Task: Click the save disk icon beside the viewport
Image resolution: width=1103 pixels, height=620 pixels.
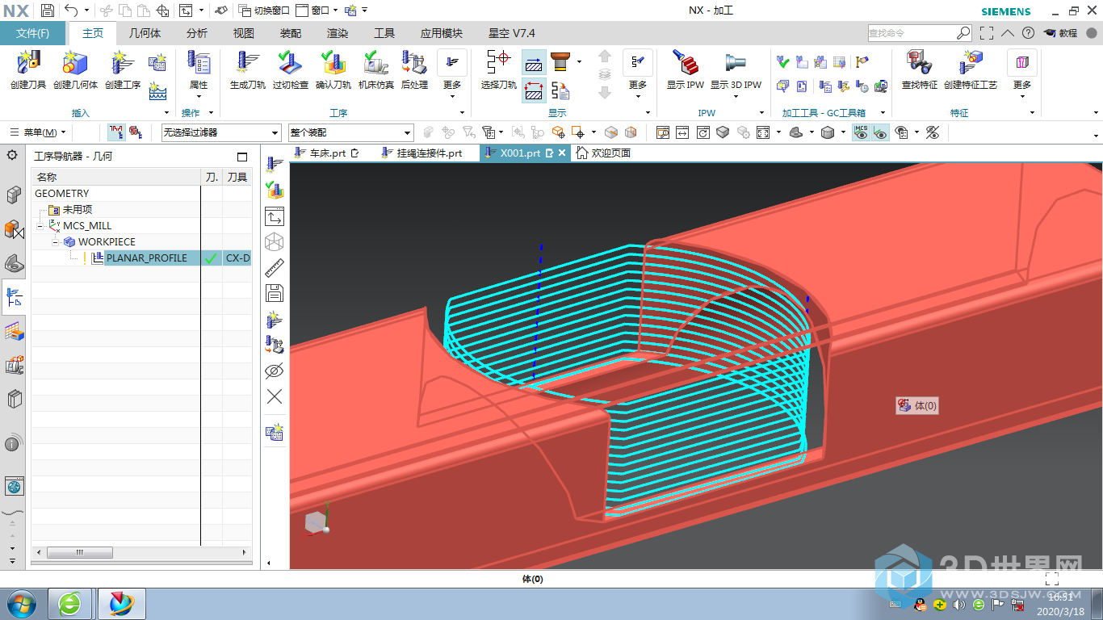Action: (x=275, y=293)
